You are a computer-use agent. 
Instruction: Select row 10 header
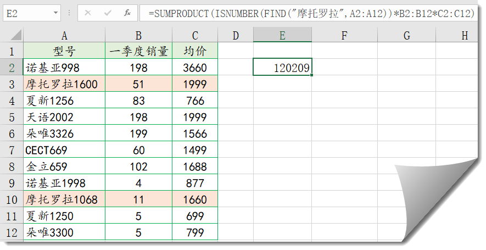pyautogui.click(x=12, y=199)
